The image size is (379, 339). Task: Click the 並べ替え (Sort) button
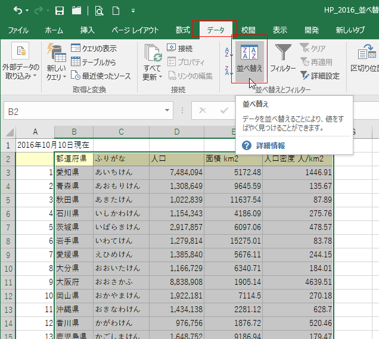tap(249, 60)
